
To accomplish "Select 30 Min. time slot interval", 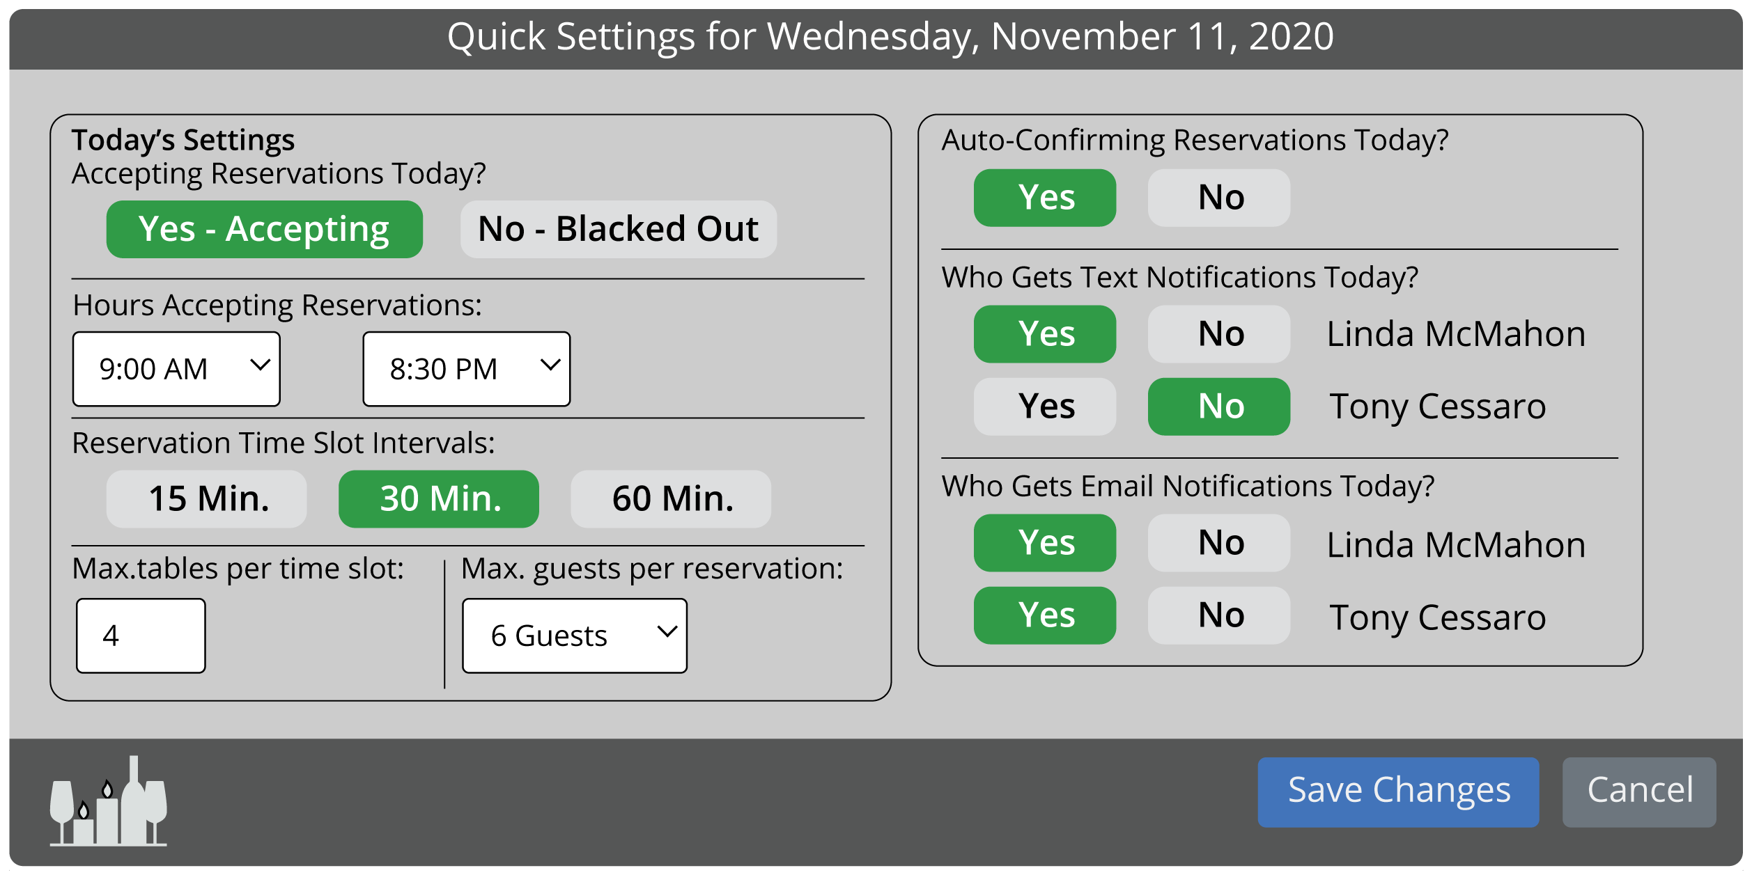I will point(438,499).
